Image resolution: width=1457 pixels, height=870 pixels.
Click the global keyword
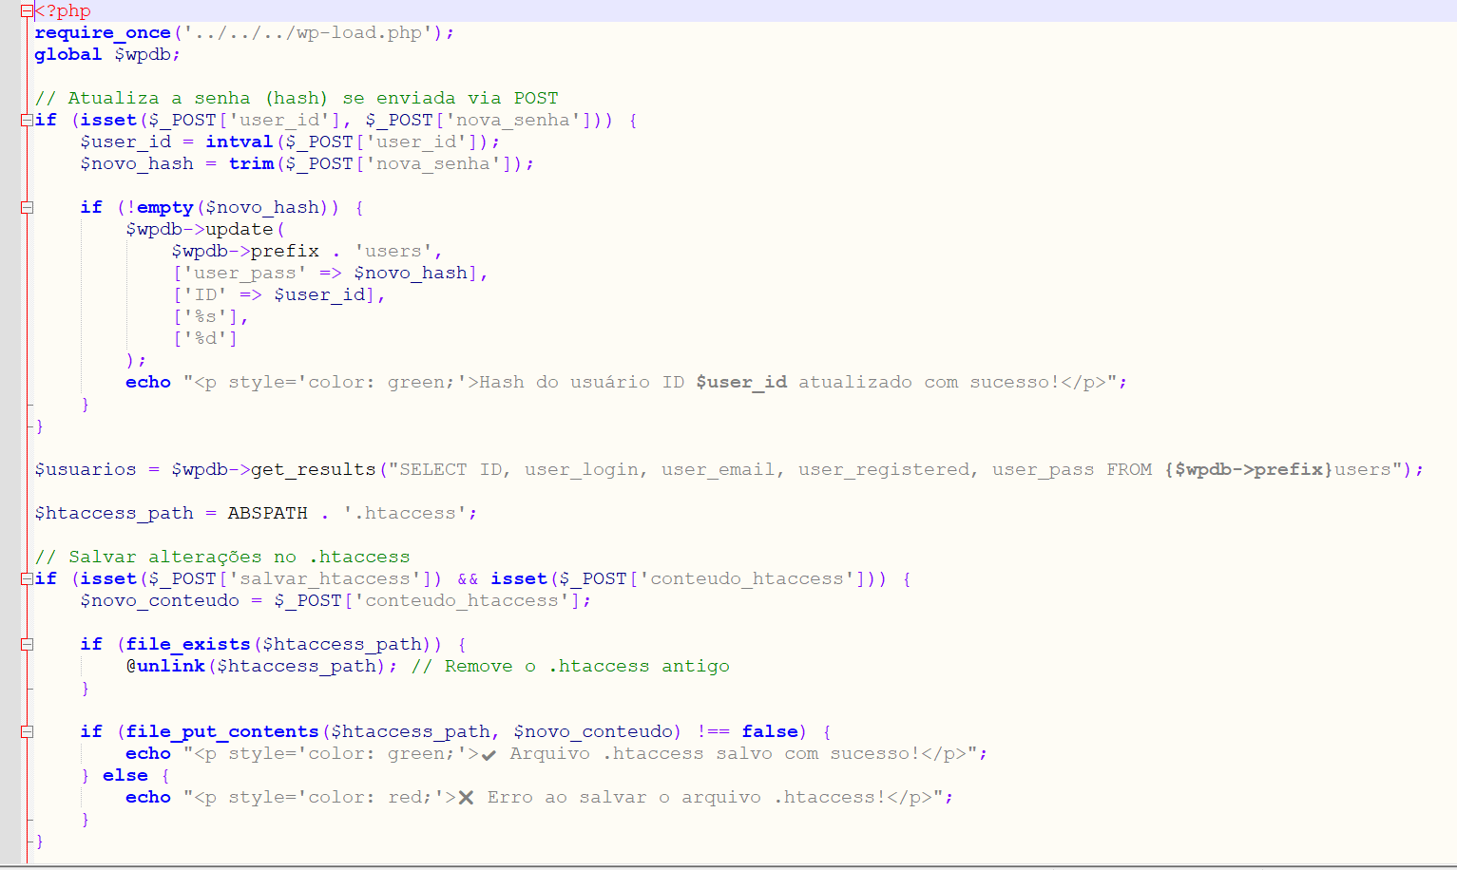[68, 55]
